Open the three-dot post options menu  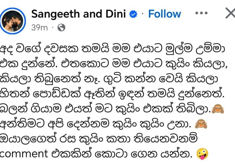click(201, 13)
